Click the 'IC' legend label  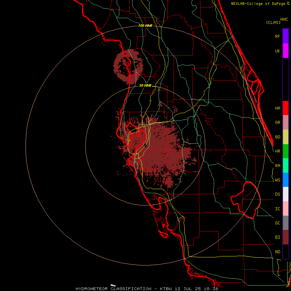click(277, 209)
